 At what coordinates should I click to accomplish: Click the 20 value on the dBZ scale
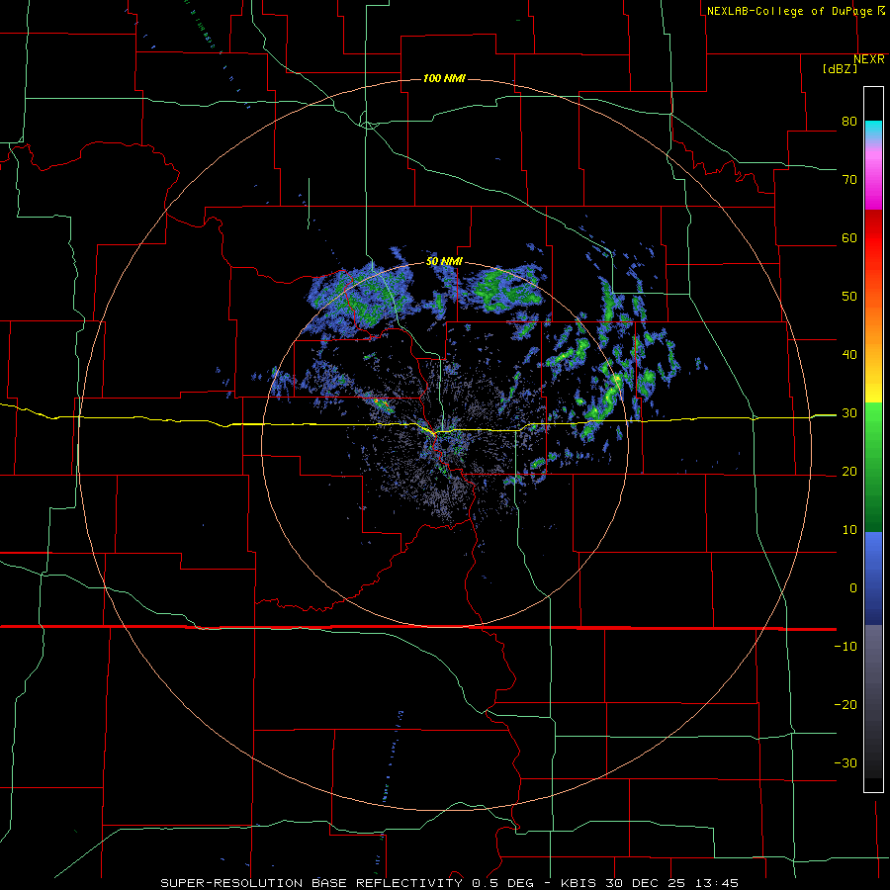pyautogui.click(x=849, y=471)
